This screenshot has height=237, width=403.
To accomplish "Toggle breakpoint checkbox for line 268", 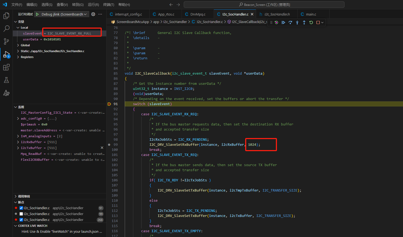I will pos(21,220).
